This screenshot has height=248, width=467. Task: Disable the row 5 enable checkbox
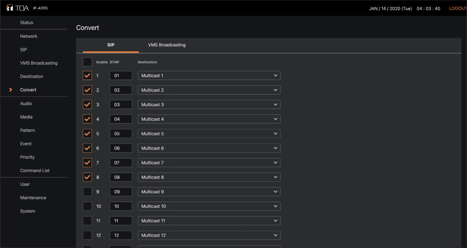click(x=87, y=134)
